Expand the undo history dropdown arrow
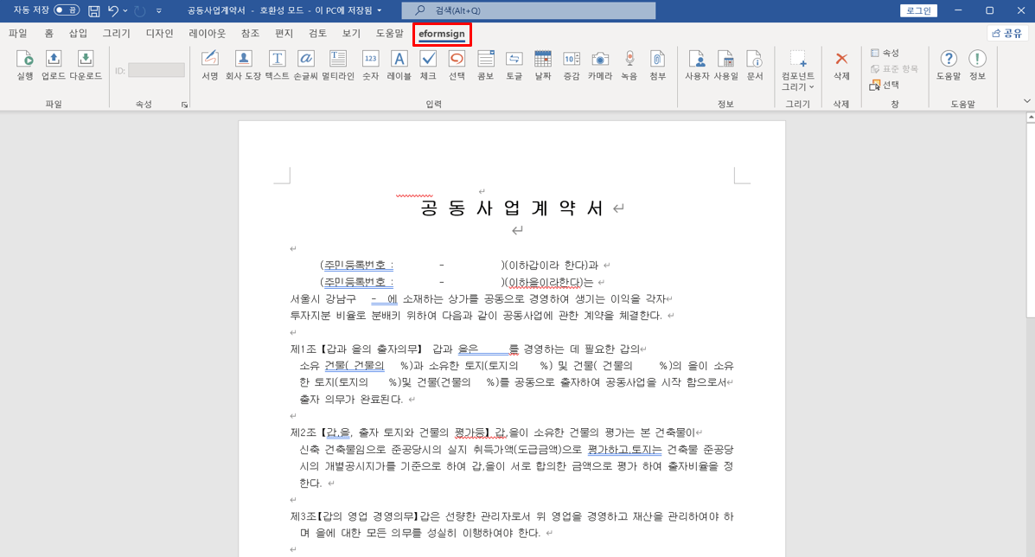The height and width of the screenshot is (557, 1035). click(125, 10)
